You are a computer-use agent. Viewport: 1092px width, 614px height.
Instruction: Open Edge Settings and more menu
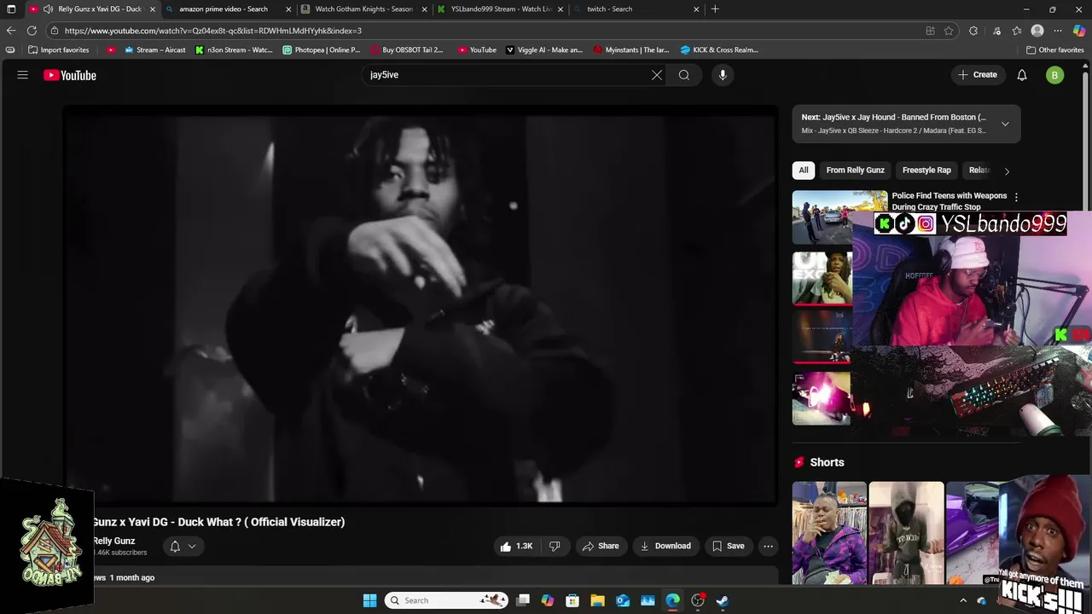pyautogui.click(x=1058, y=31)
